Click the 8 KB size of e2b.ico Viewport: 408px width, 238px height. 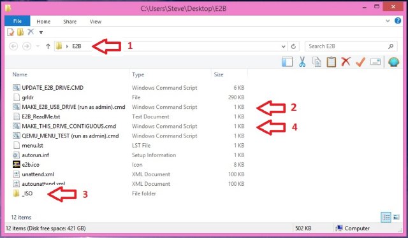(239, 165)
